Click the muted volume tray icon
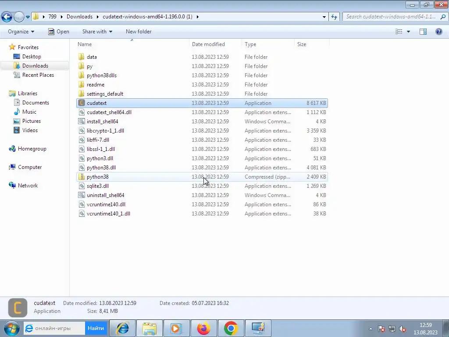Viewport: 449px width, 337px height. 403,329
